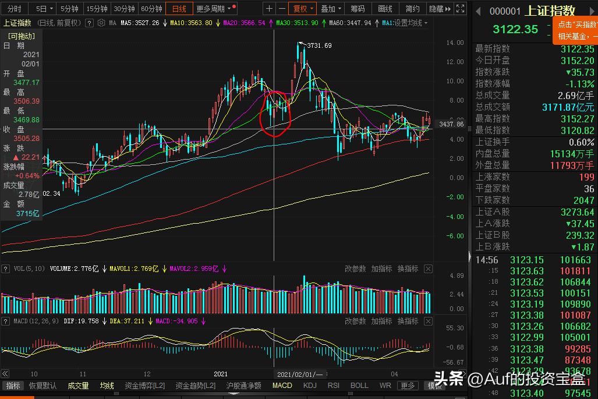This screenshot has width=598, height=399.
Task: Click the 3731.69 high price label
Action: tap(319, 45)
